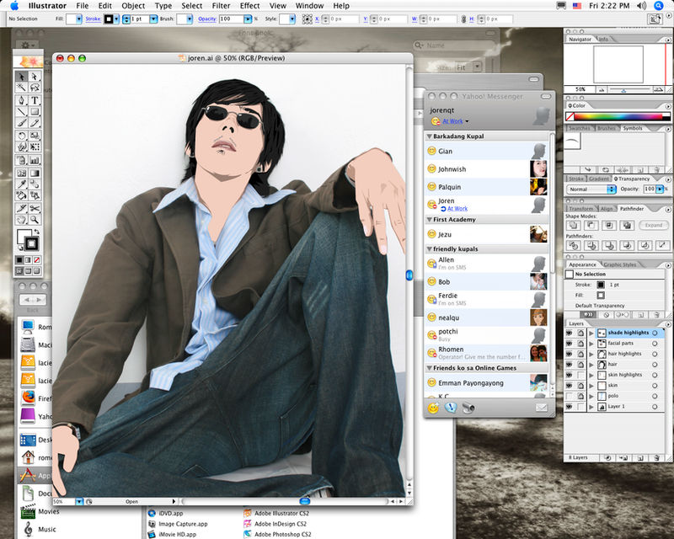Select the Rotate tool
Screen dimensions: 674x539
click(x=22, y=136)
